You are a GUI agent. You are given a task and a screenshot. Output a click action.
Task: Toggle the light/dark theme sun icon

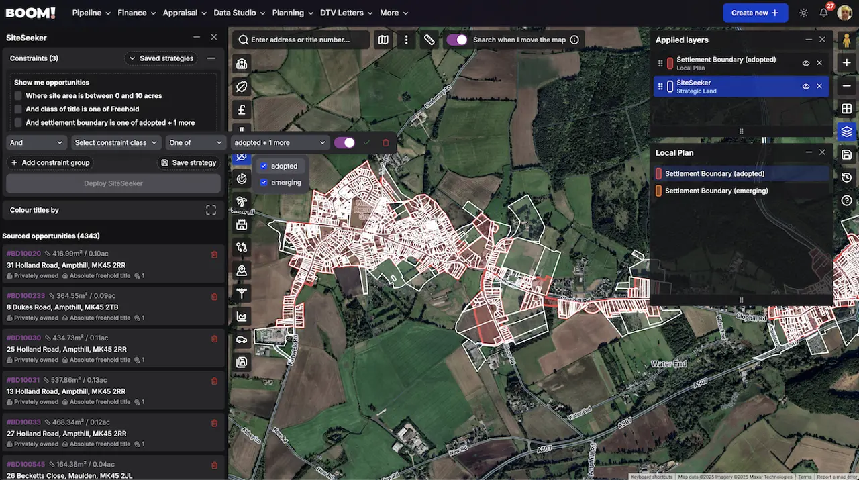(x=803, y=13)
